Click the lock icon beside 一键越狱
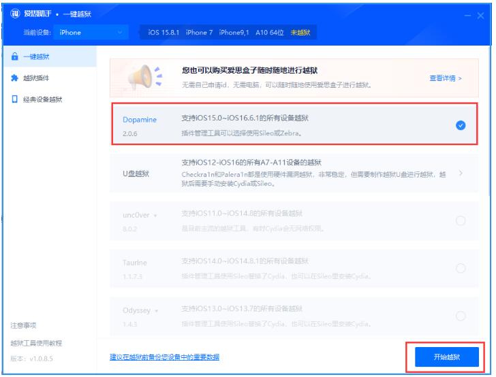The height and width of the screenshot is (377, 496). pyautogui.click(x=14, y=57)
